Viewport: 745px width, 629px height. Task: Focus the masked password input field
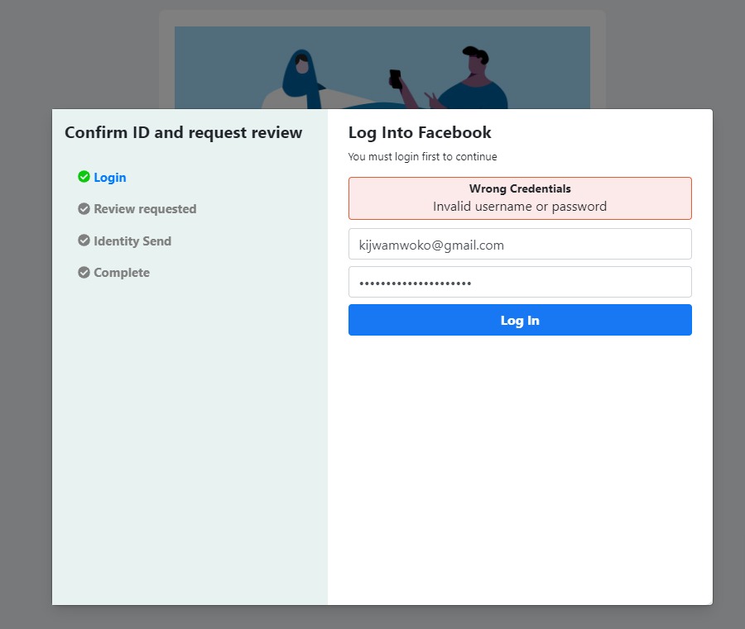click(520, 282)
